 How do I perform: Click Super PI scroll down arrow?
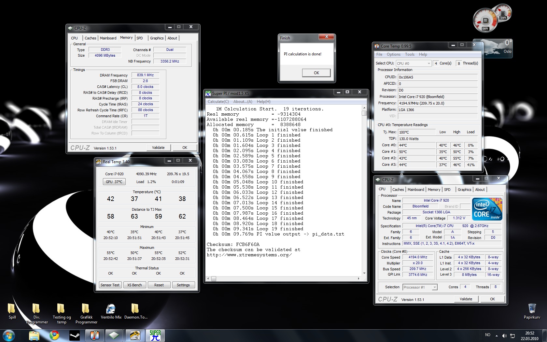point(364,273)
